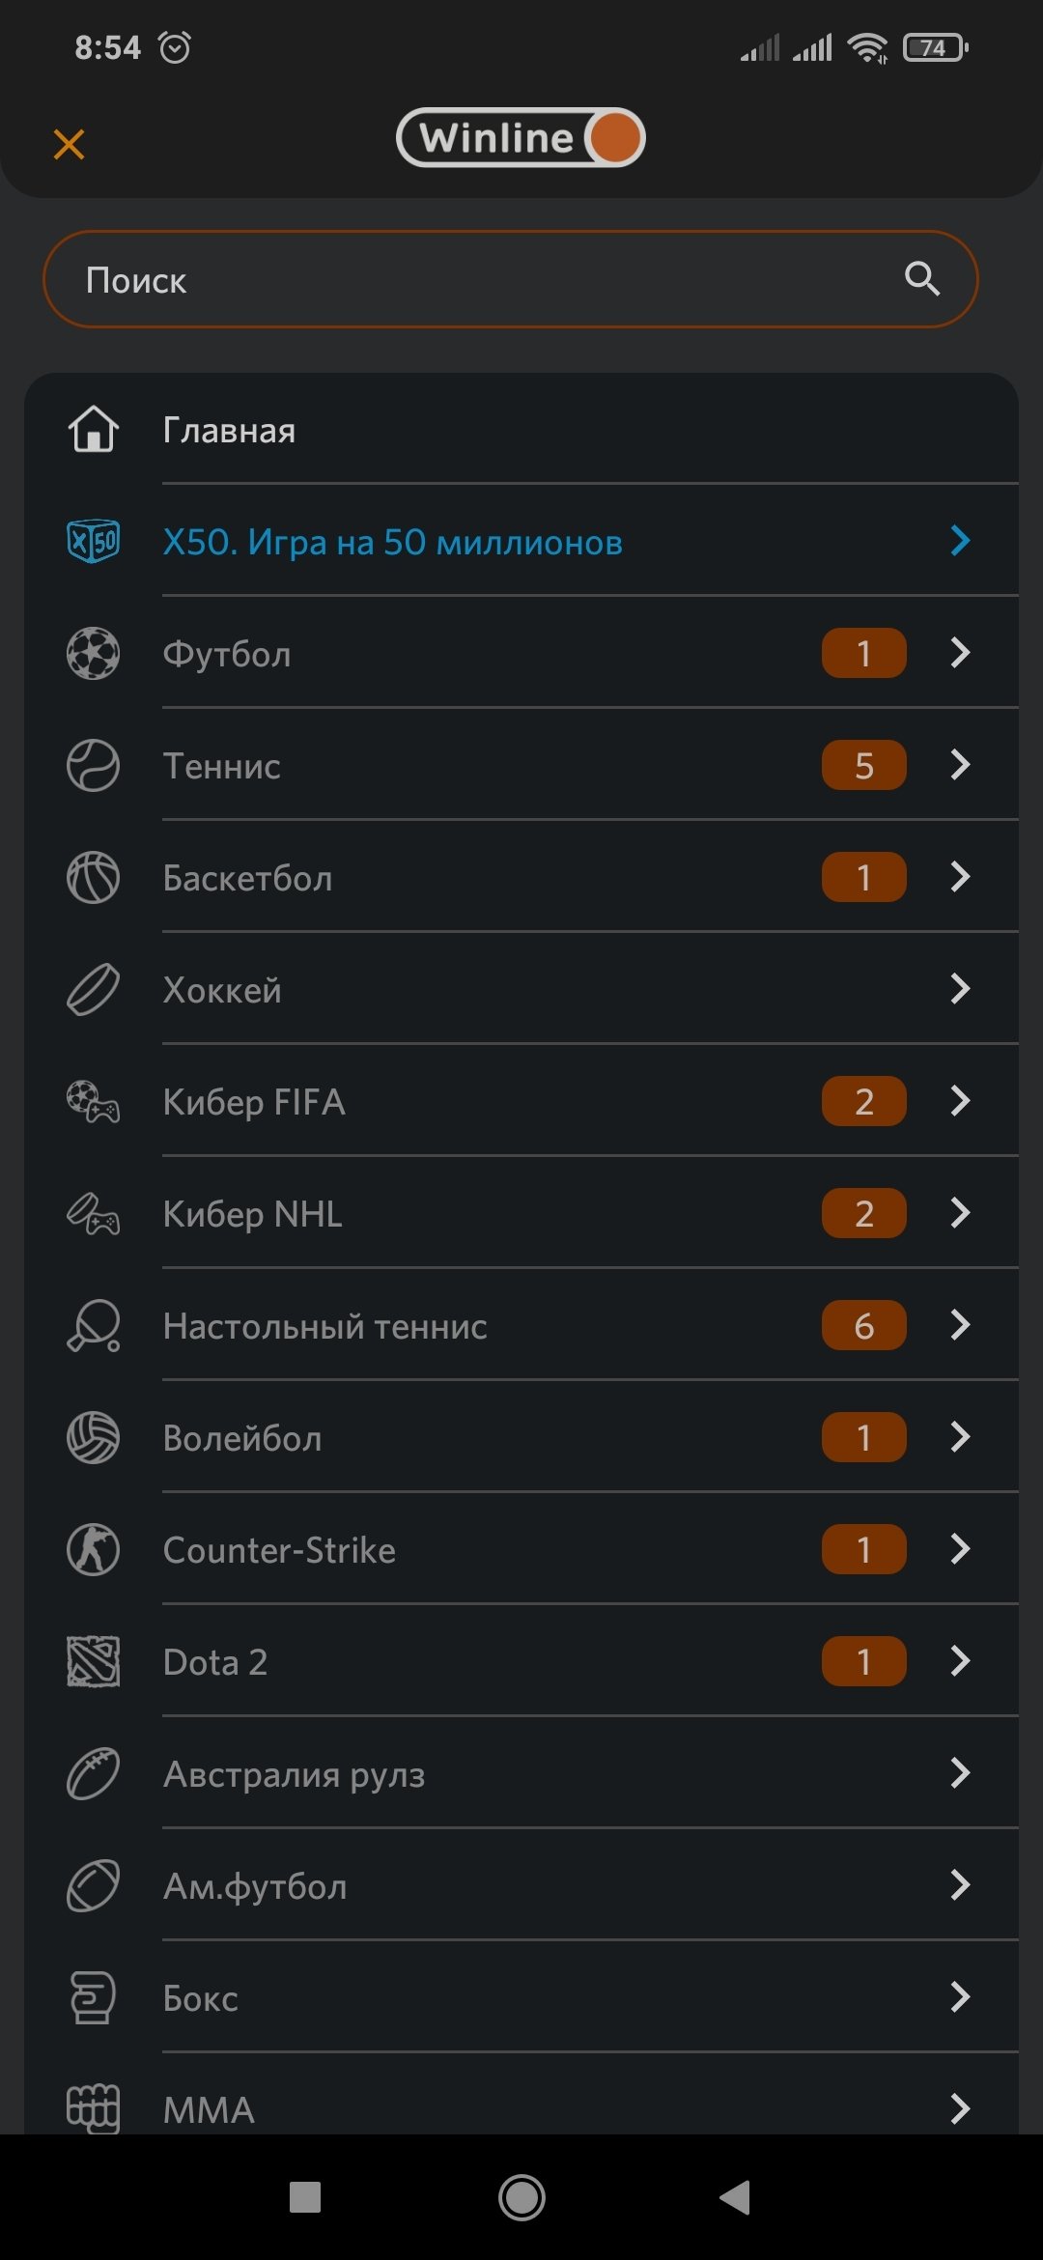Tap the X50 game dice icon
The image size is (1043, 2260).
pyautogui.click(x=93, y=541)
